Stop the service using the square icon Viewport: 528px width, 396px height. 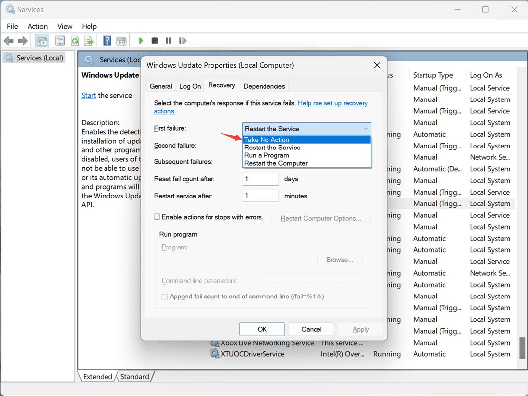pyautogui.click(x=155, y=41)
